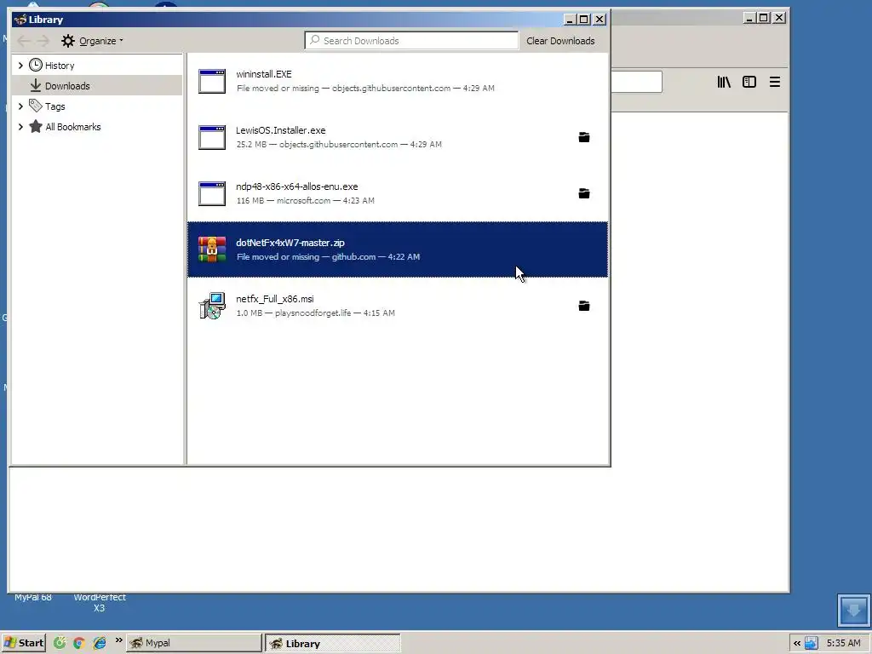The height and width of the screenshot is (654, 872).
Task: Go forward with the Library forward arrow
Action: pos(43,41)
